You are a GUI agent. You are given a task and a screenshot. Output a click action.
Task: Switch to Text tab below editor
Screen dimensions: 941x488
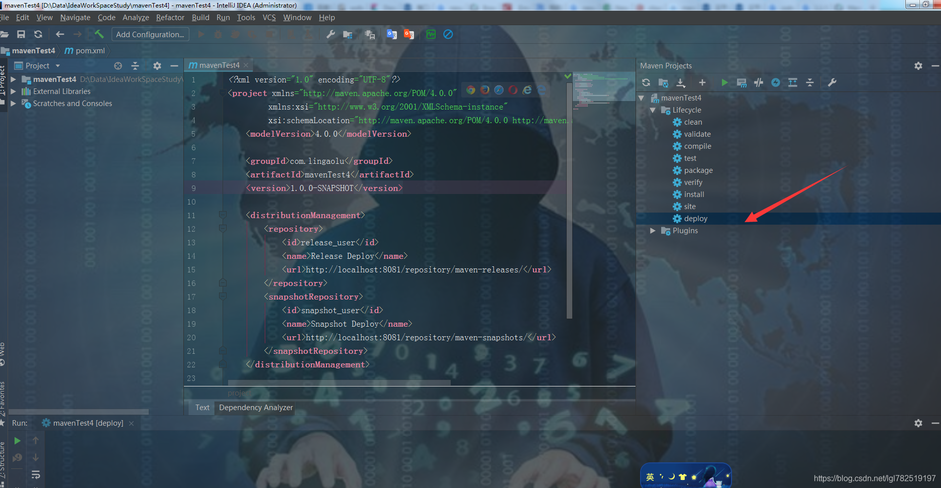pos(202,408)
